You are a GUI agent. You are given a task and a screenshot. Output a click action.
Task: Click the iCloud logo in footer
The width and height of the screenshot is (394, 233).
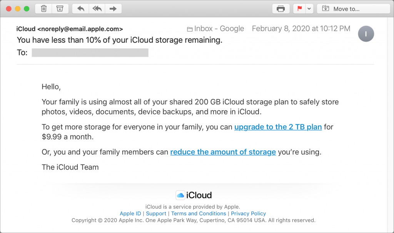(194, 195)
